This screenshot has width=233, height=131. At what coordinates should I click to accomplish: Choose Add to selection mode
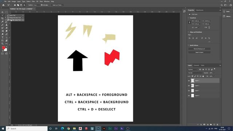(18, 5)
